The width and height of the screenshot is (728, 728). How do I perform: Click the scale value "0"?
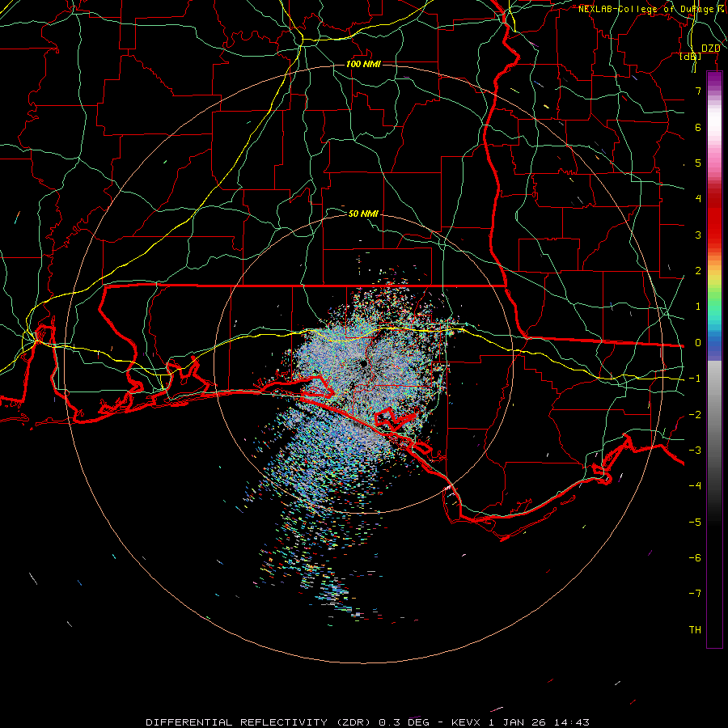(x=698, y=343)
